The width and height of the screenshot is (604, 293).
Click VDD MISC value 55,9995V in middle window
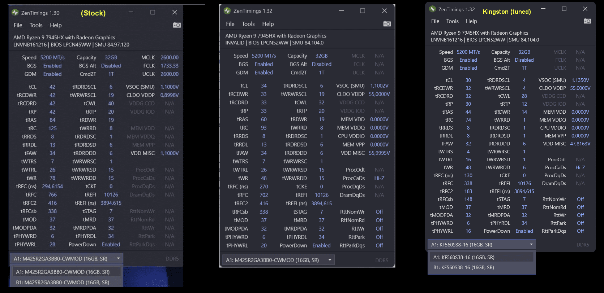click(379, 153)
